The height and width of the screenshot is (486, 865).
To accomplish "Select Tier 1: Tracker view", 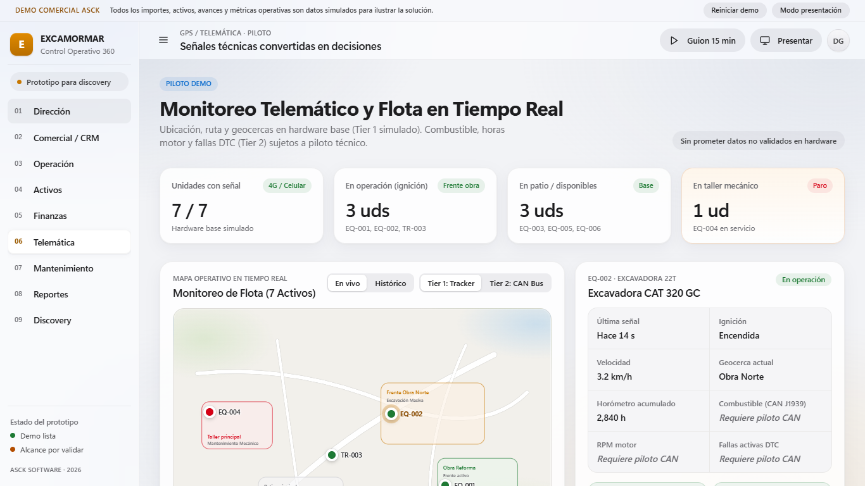I will [x=451, y=283].
